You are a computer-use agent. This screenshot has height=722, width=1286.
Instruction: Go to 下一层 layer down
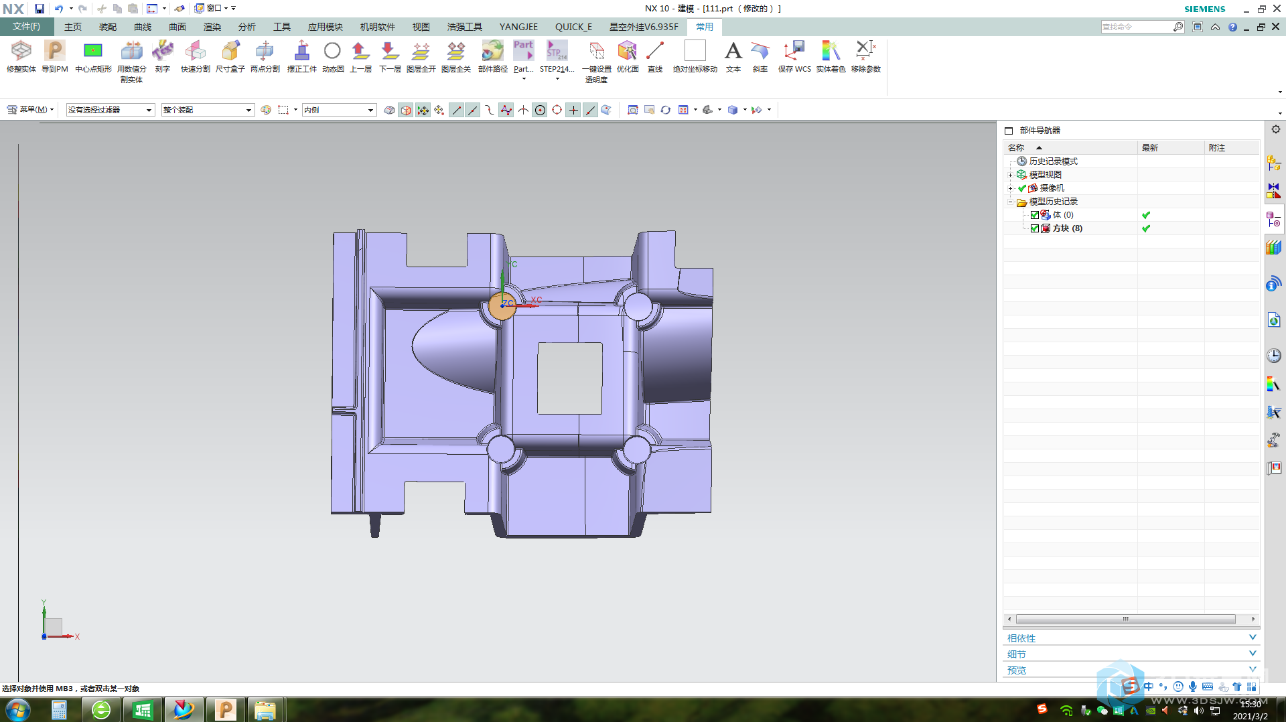(x=390, y=51)
